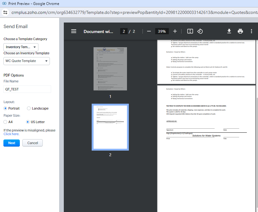Click the fit to page icon
258x212 pixels.
pyautogui.click(x=190, y=31)
